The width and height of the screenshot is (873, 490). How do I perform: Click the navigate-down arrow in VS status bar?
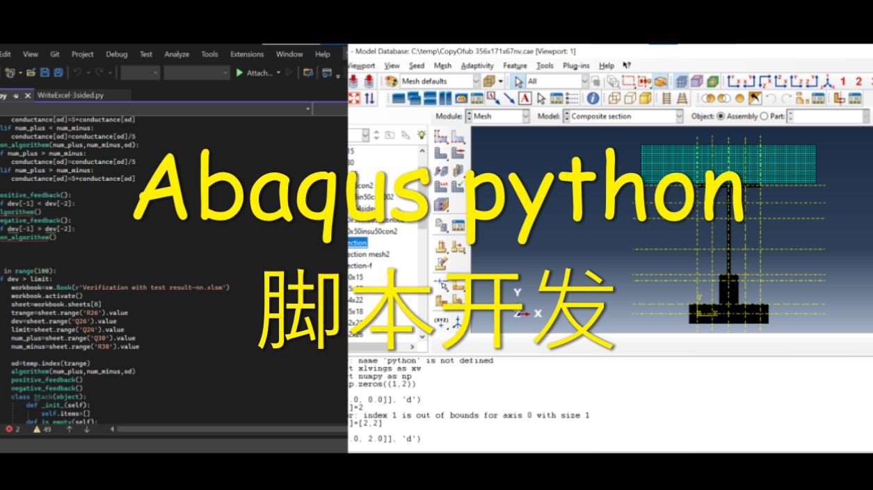86,429
